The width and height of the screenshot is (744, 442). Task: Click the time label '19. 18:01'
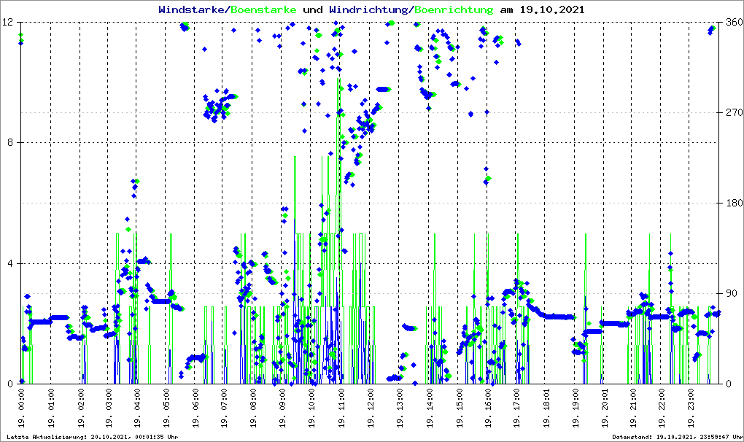[x=546, y=408]
